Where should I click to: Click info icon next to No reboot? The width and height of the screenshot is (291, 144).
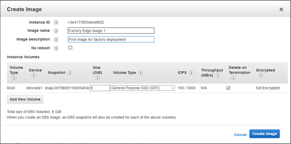pyautogui.click(x=56, y=48)
